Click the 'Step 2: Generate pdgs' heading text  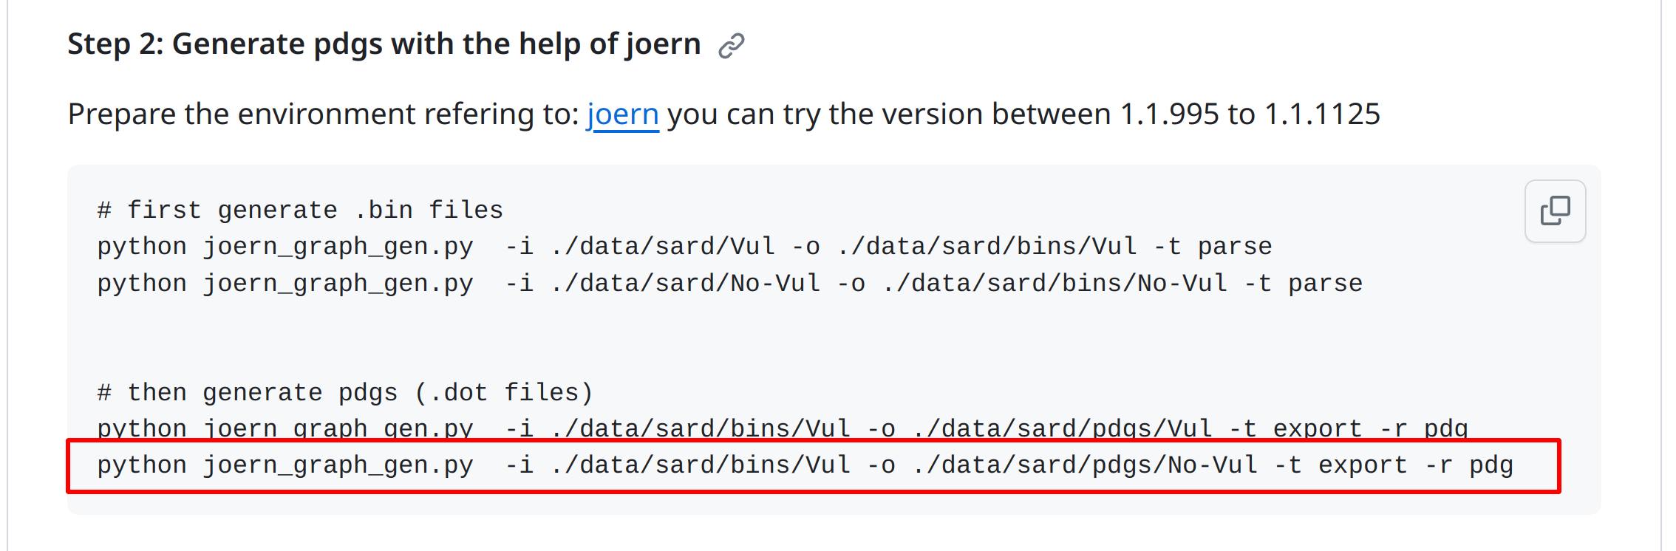point(384,44)
